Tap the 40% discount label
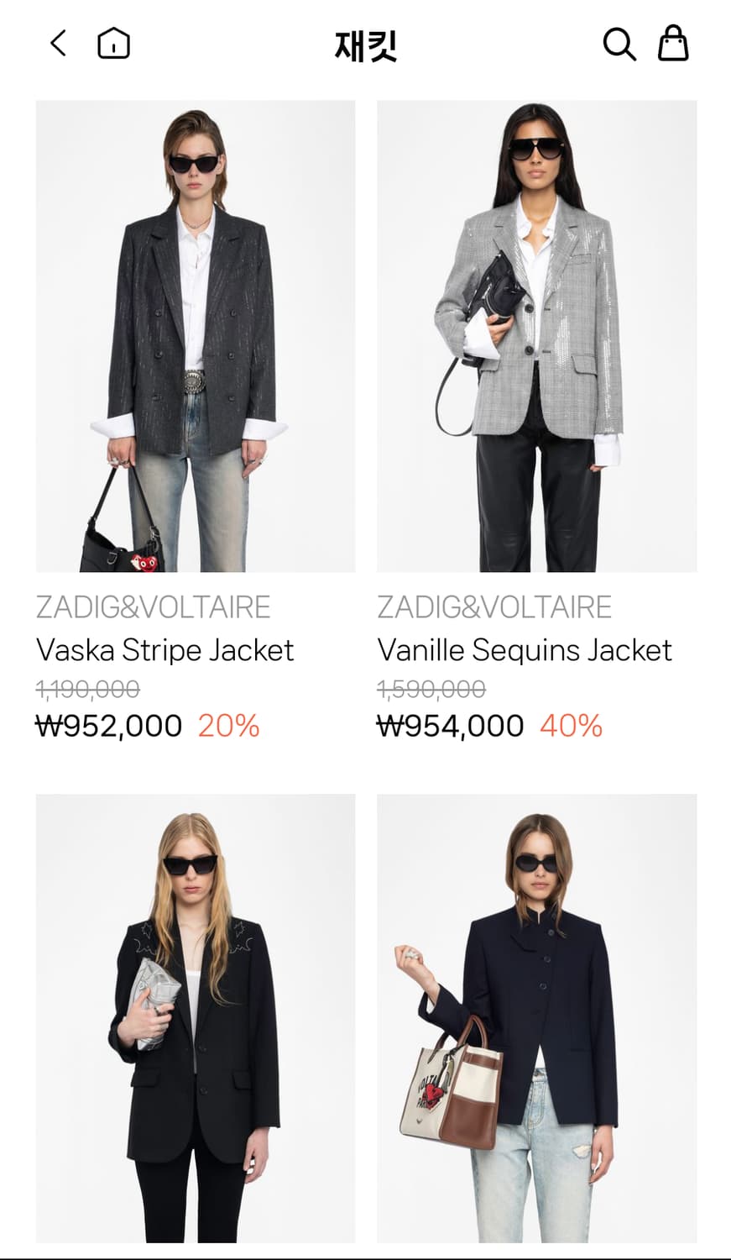The image size is (731, 1260). pyautogui.click(x=572, y=726)
